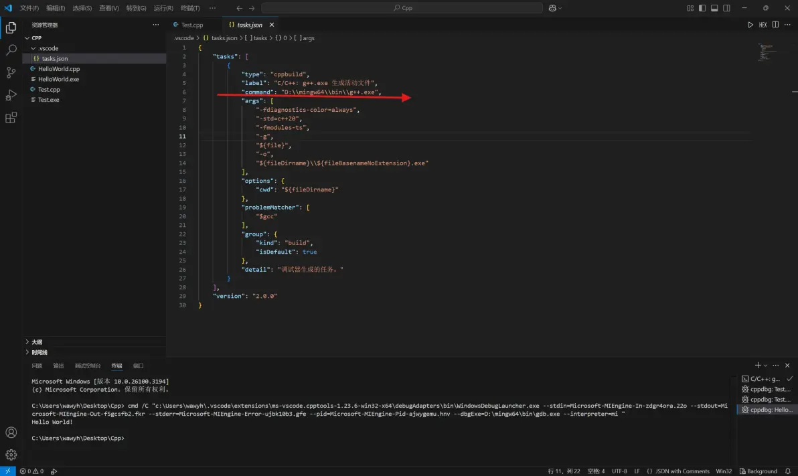The height and width of the screenshot is (476, 798).
Task: Open Explorer panel More Actions ellipsis
Action: click(x=156, y=25)
